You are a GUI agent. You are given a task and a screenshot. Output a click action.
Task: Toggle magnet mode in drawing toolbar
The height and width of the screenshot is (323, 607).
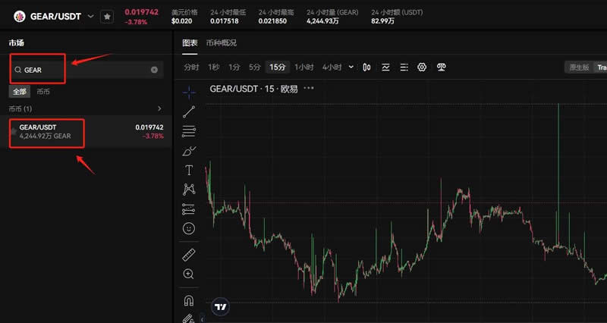(189, 300)
